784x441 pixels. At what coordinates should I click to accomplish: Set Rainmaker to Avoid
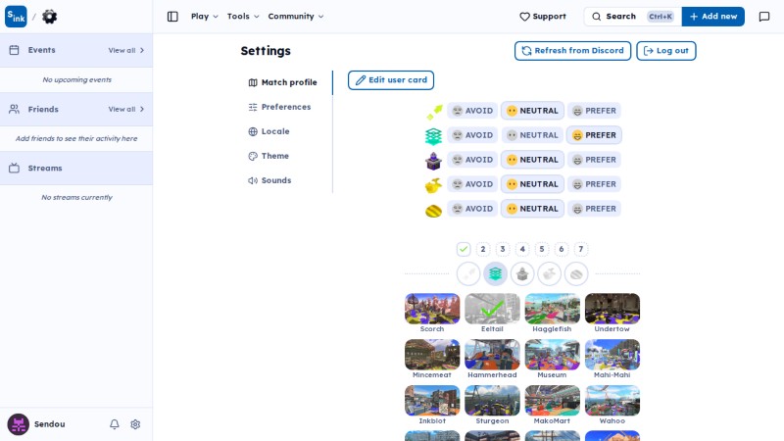(472, 184)
